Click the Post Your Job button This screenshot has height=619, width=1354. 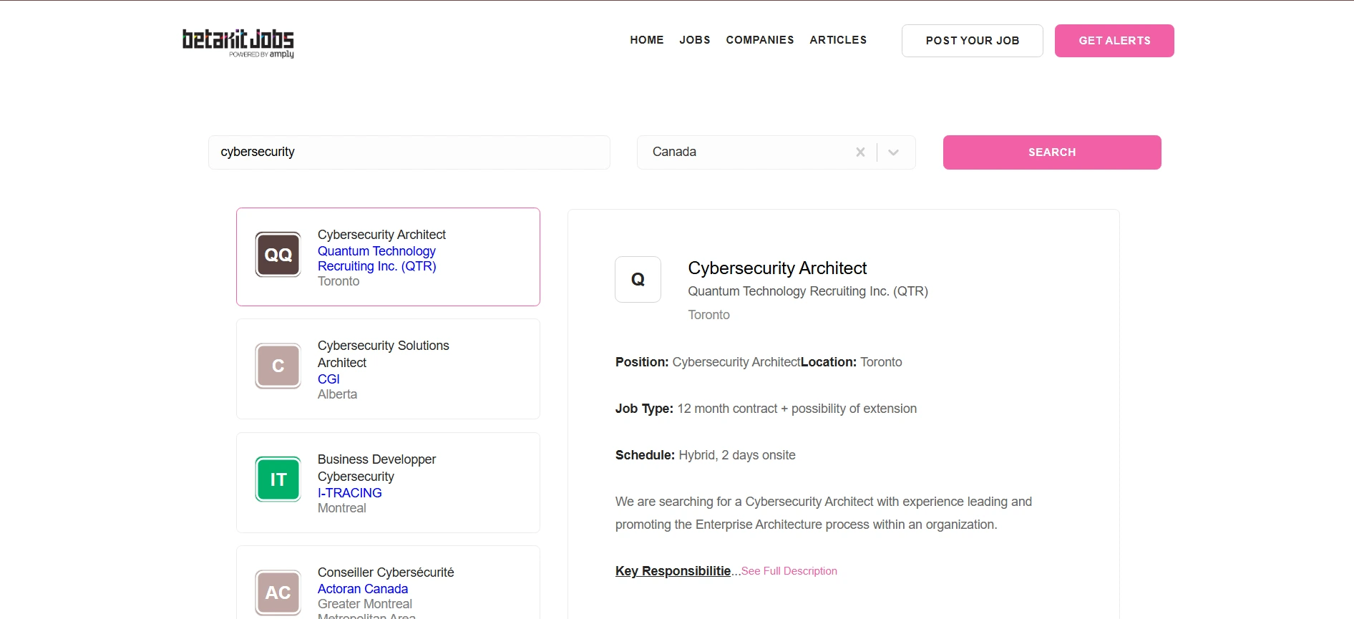pyautogui.click(x=973, y=41)
